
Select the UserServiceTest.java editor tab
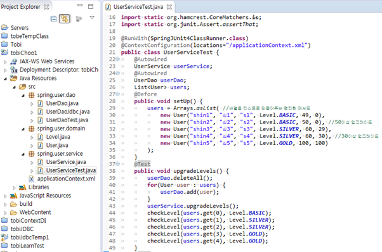coord(138,7)
